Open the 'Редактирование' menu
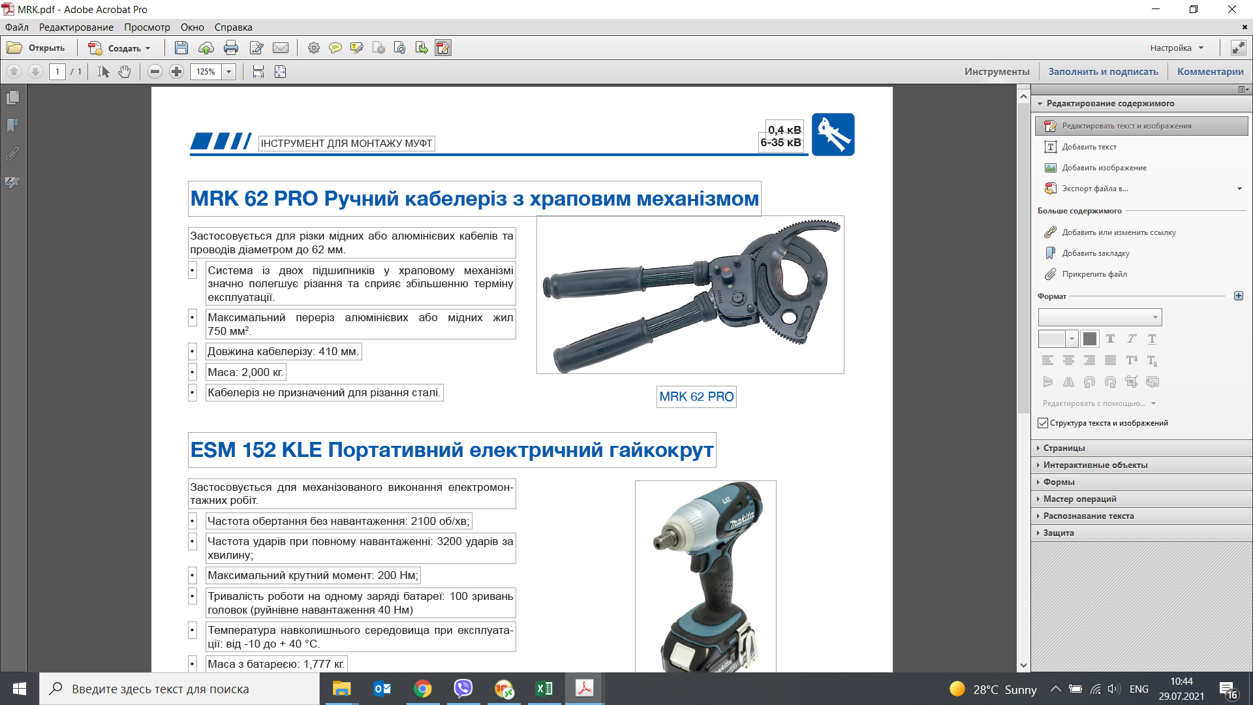The image size is (1253, 705). click(x=76, y=27)
